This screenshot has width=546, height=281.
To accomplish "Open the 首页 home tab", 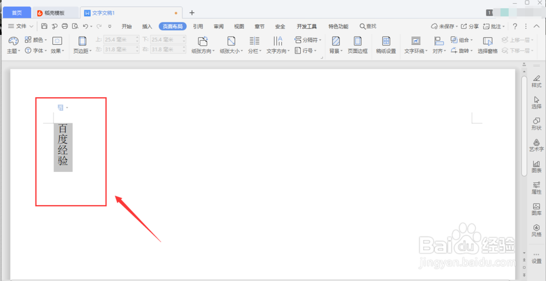I will click(17, 13).
